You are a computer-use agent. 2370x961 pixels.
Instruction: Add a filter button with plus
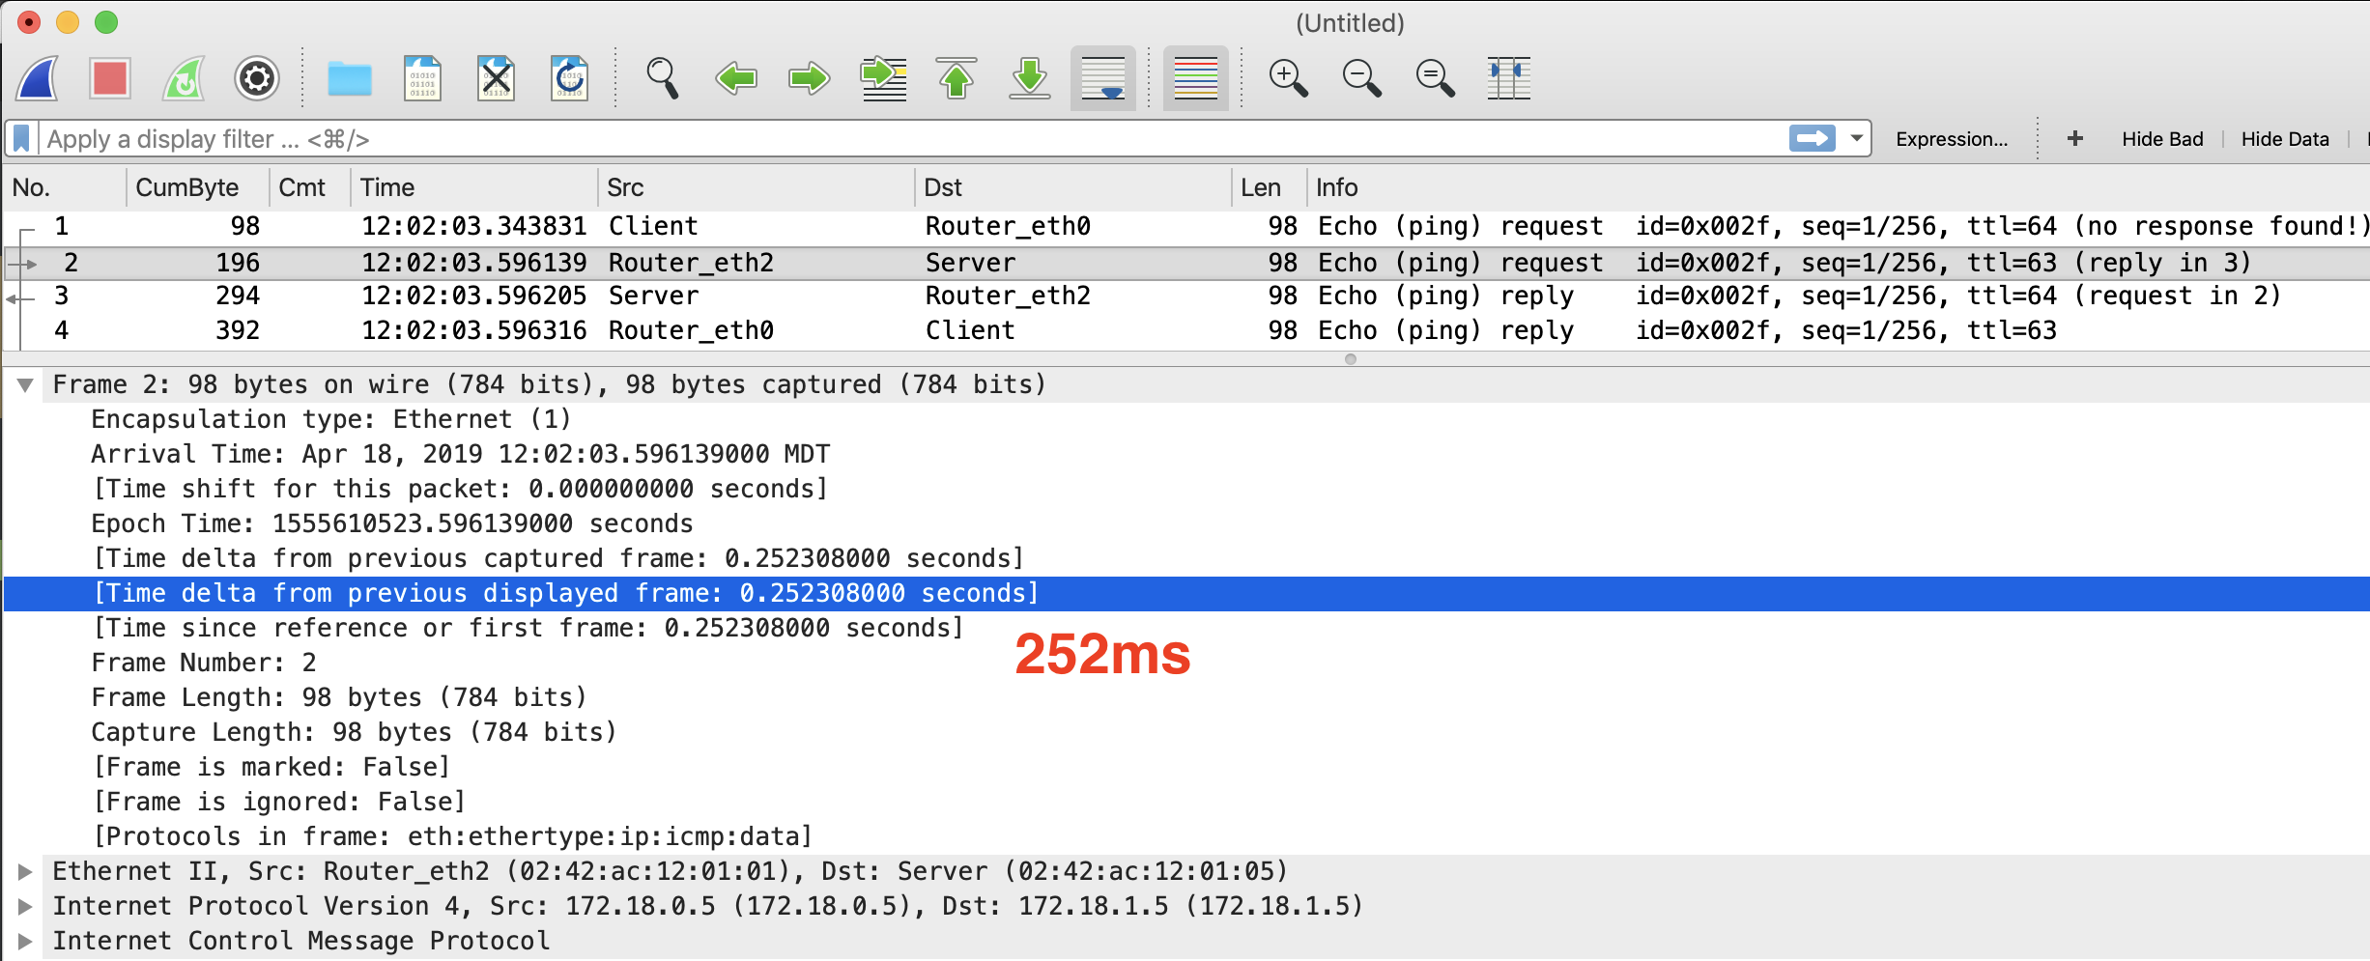point(2074,139)
